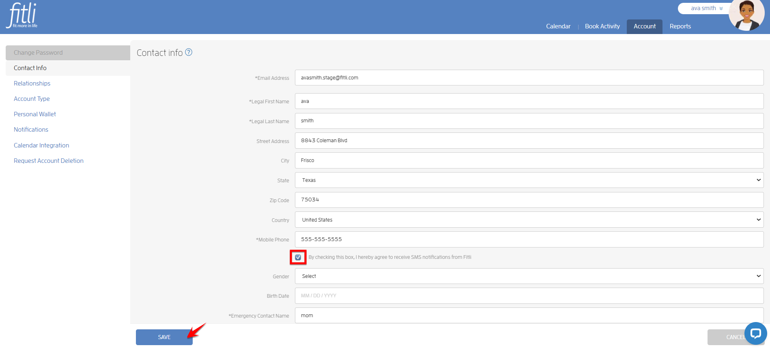770x350 pixels.
Task: Open Personal Wallet page
Action: click(x=35, y=114)
